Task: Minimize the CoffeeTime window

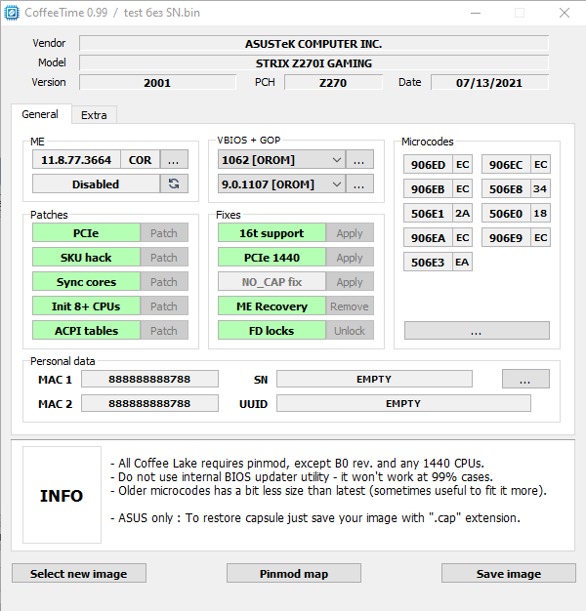Action: pyautogui.click(x=476, y=13)
